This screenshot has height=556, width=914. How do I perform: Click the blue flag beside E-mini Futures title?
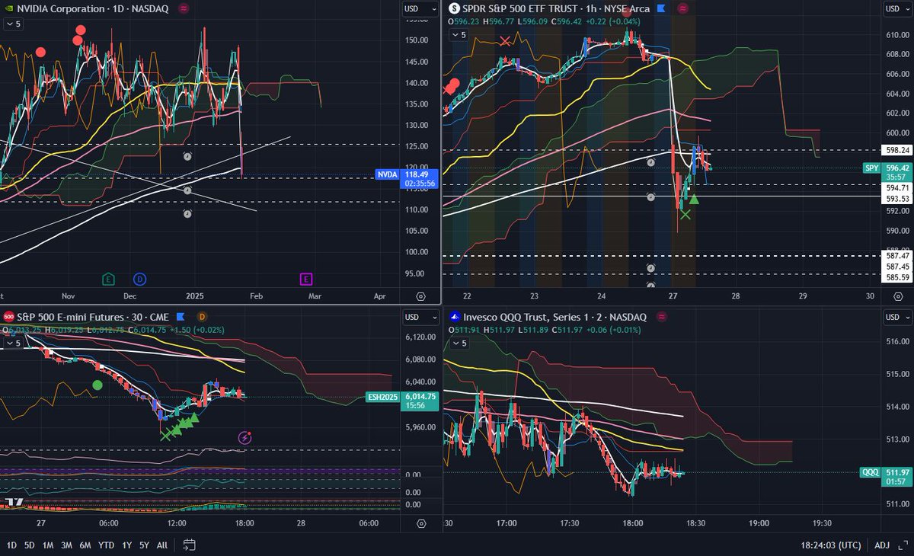[x=181, y=316]
